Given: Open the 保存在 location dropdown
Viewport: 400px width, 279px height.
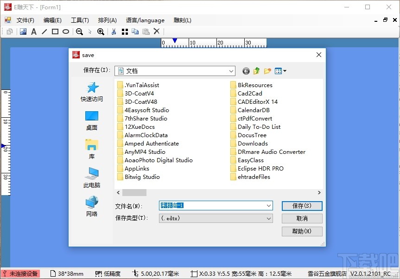Looking at the screenshot, I should 233,70.
